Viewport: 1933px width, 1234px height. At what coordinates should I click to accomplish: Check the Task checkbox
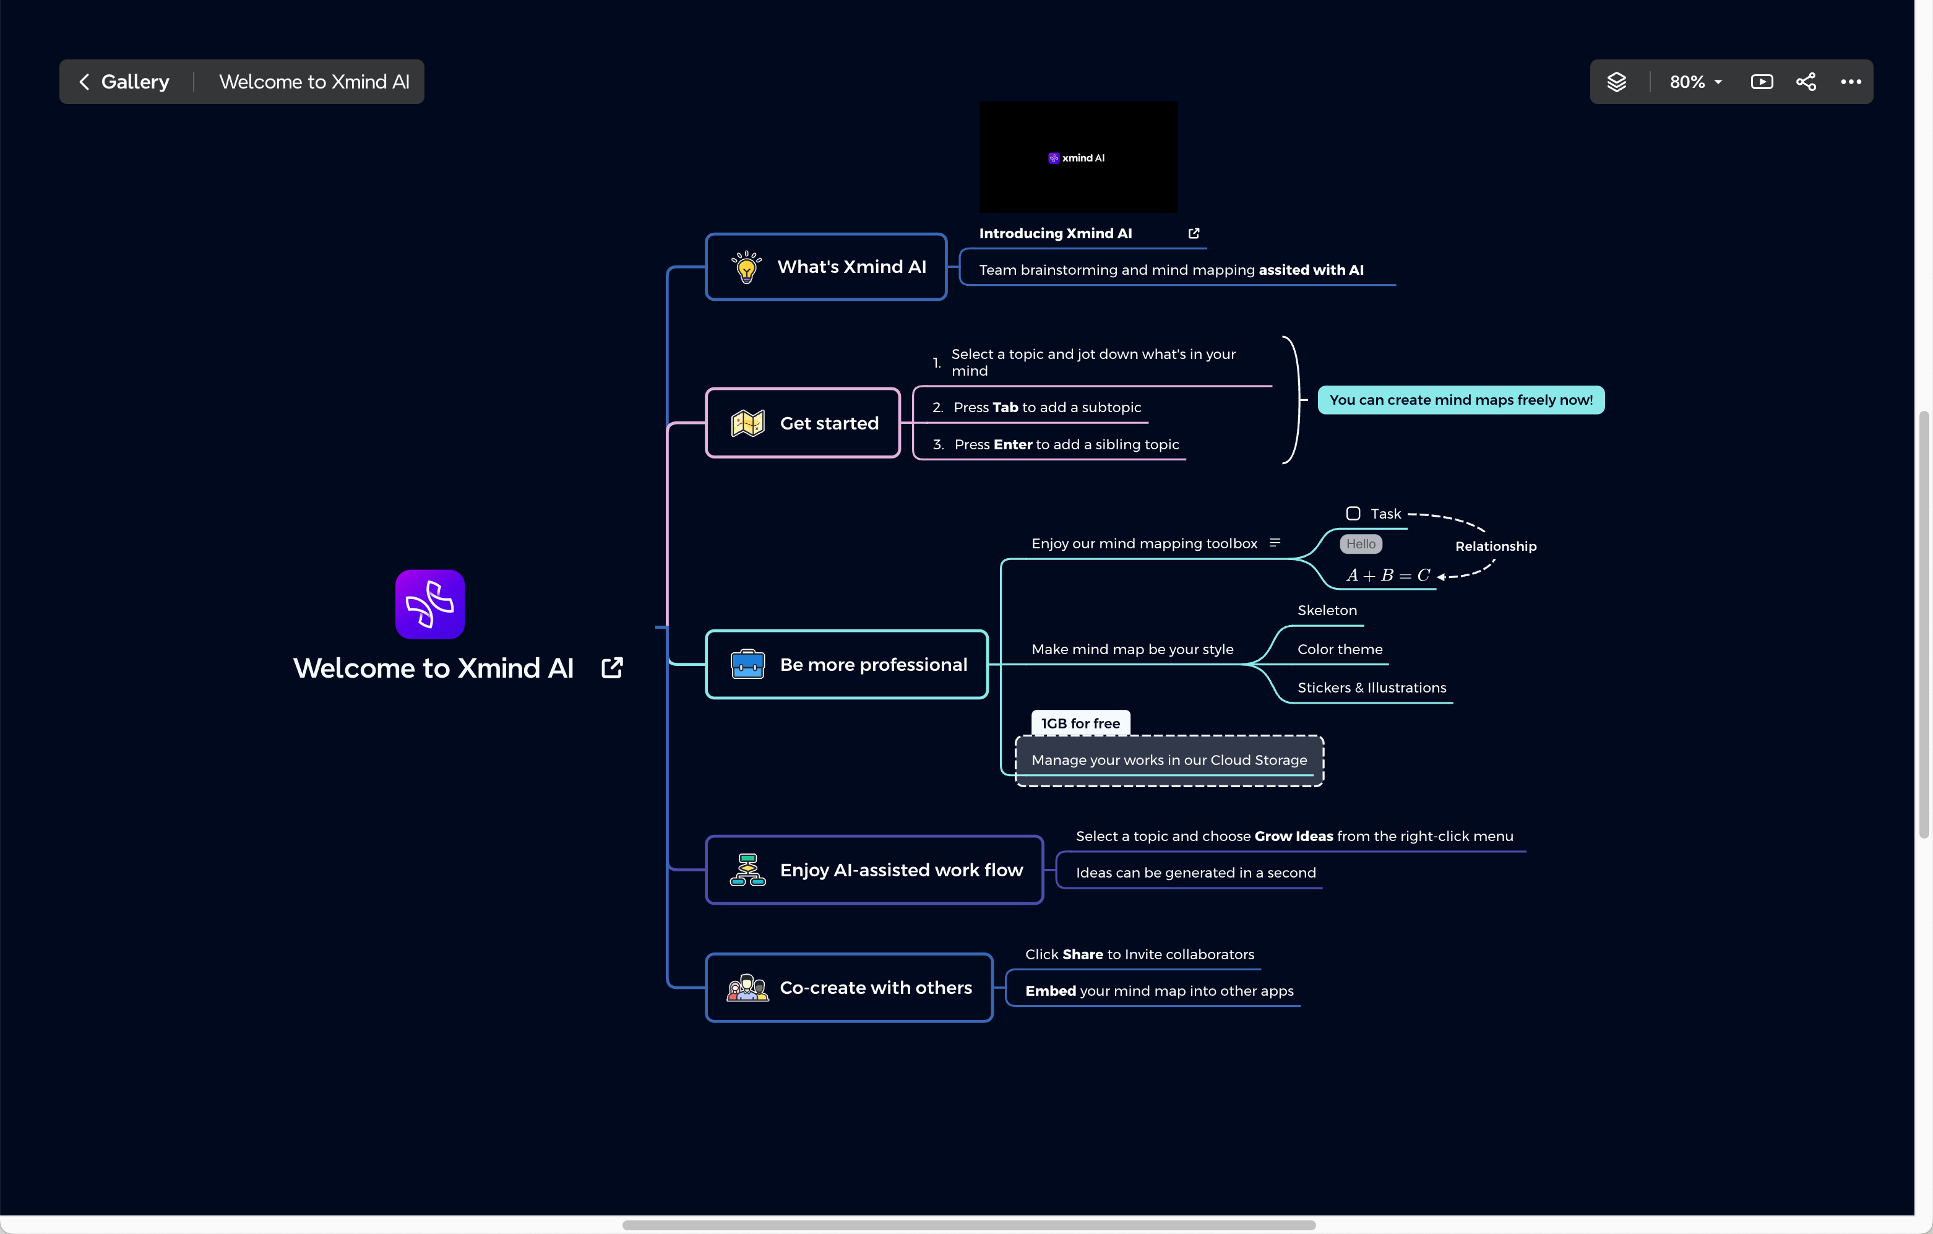(x=1353, y=514)
